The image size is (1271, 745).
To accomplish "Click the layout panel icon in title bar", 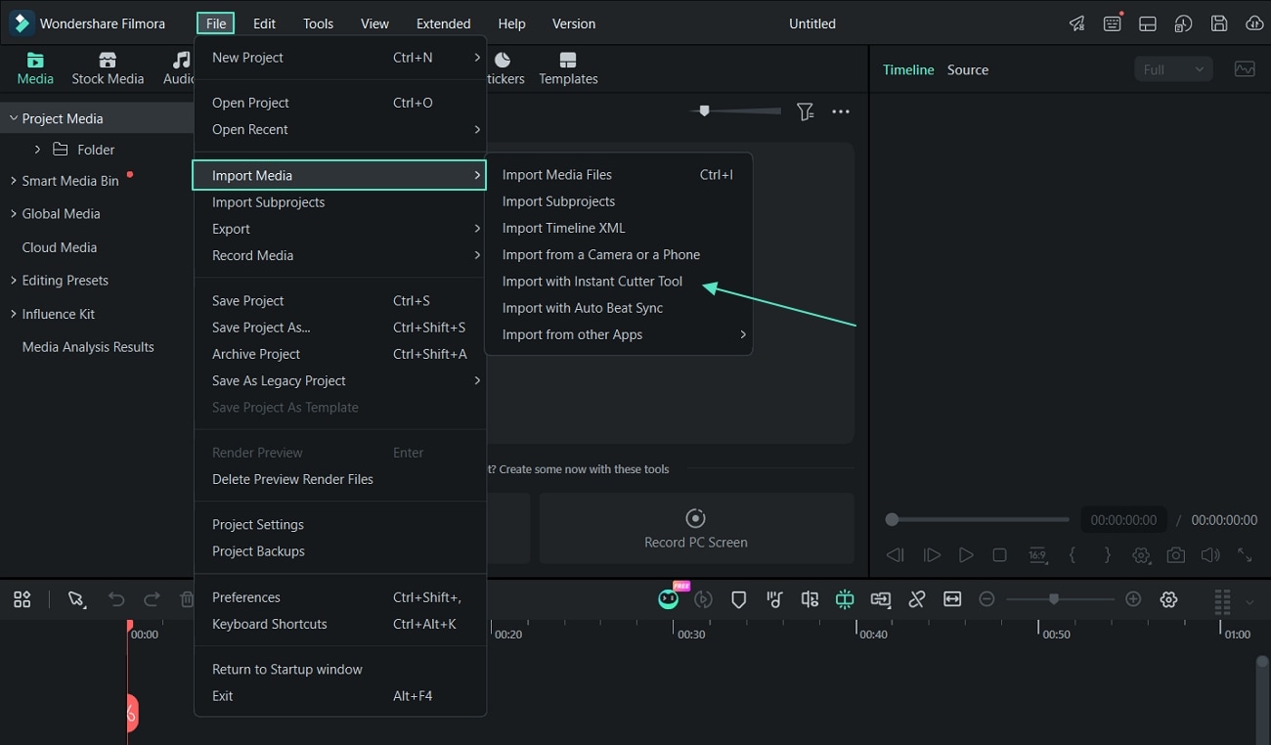I will pyautogui.click(x=1148, y=23).
